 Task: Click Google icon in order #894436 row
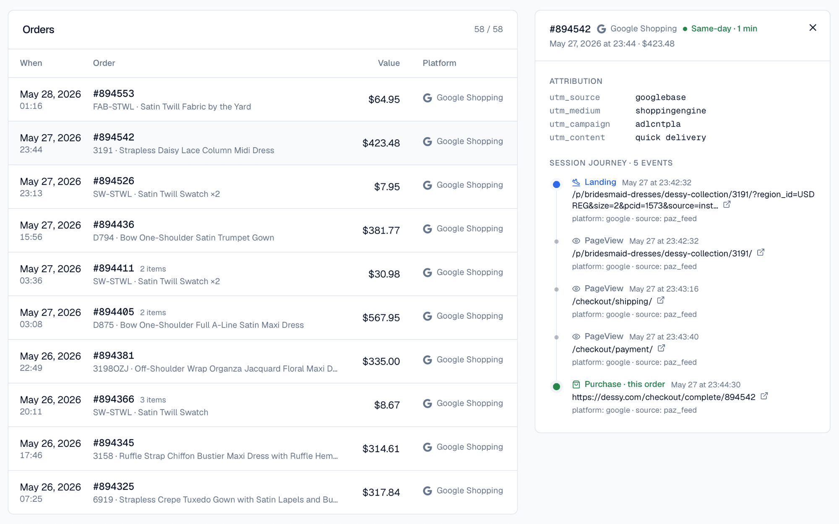click(x=427, y=229)
